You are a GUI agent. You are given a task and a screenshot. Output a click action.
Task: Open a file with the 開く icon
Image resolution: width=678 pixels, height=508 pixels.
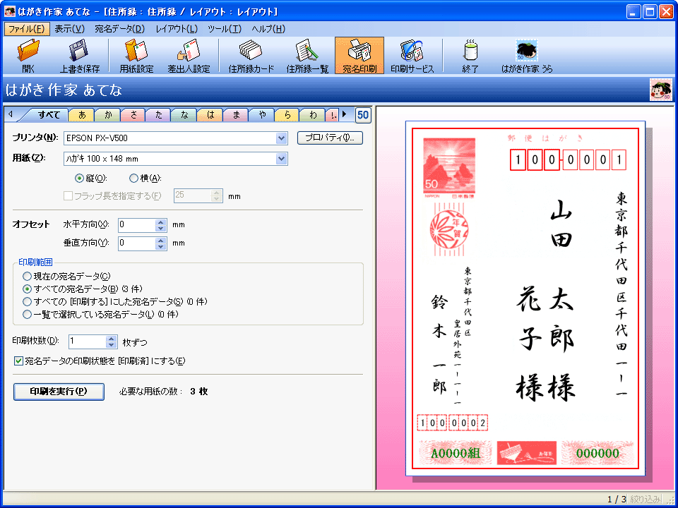pos(28,55)
